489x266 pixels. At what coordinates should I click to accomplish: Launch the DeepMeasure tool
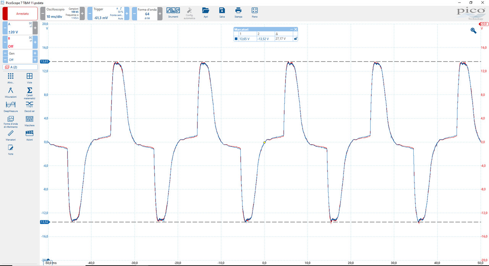(11, 107)
